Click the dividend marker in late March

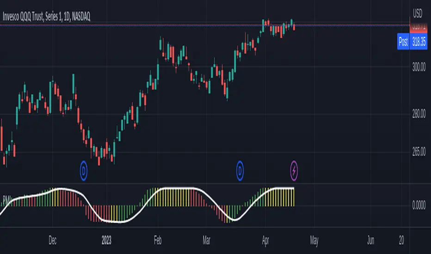(240, 171)
